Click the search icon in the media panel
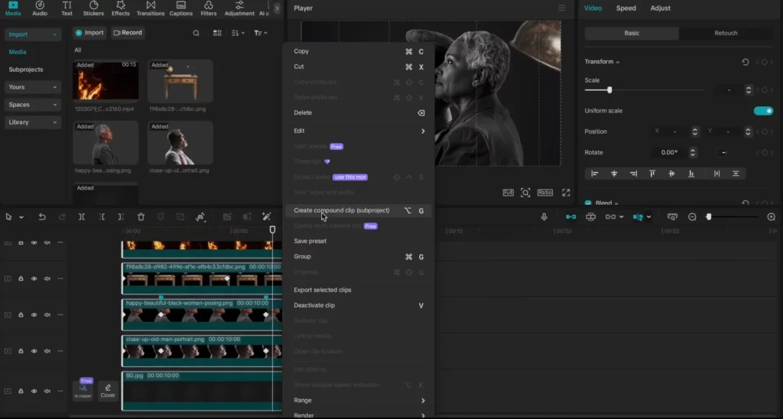Screen dimensions: 783x419 (197, 33)
